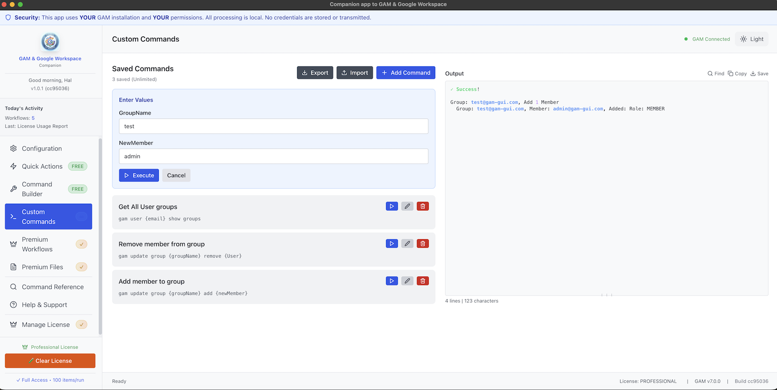
Task: Import commands from file
Action: point(355,73)
